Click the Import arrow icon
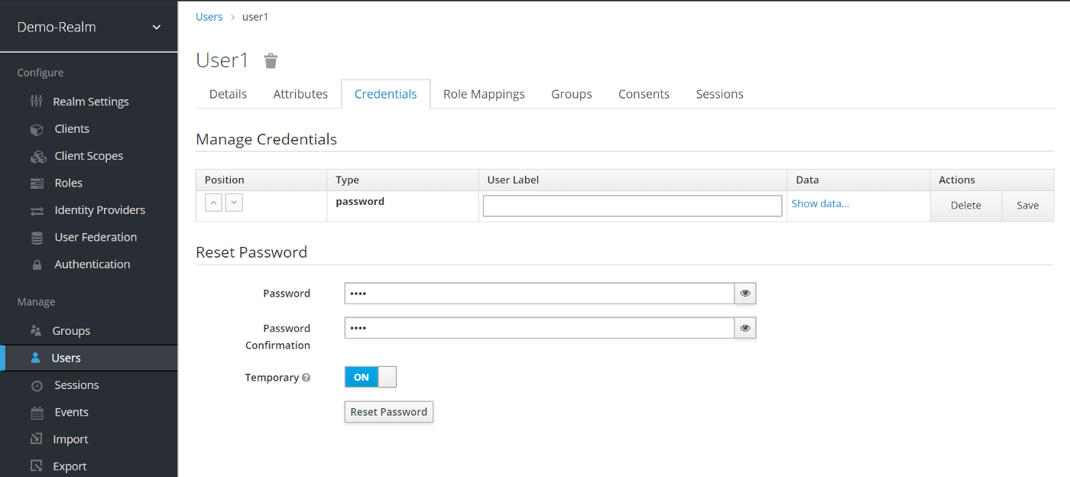 [36, 440]
